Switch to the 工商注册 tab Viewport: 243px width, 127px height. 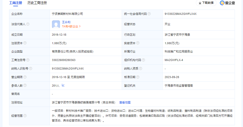point(16,3)
